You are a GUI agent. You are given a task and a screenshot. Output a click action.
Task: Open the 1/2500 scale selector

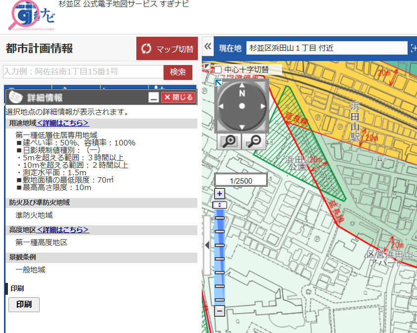coord(241,181)
